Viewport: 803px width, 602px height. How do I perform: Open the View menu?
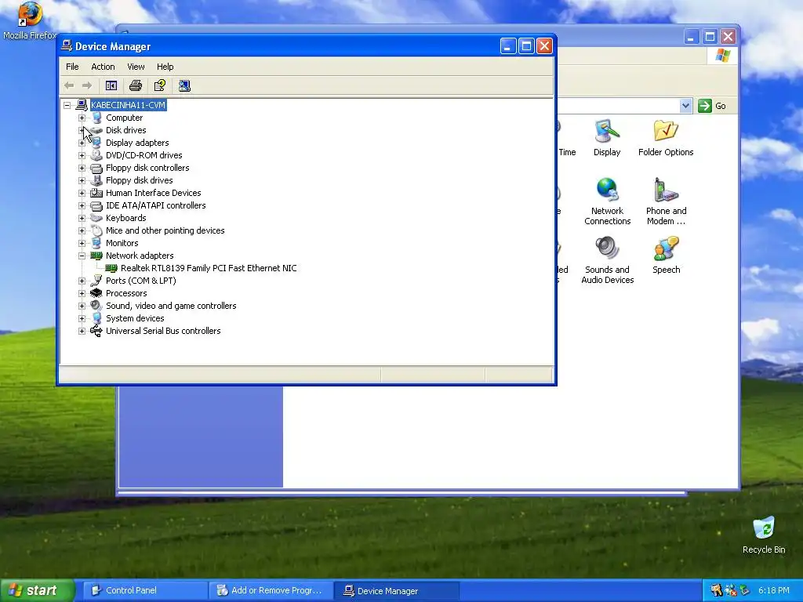pyautogui.click(x=136, y=67)
